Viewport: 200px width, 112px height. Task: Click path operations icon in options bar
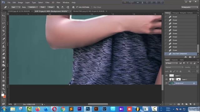pos(58,7)
